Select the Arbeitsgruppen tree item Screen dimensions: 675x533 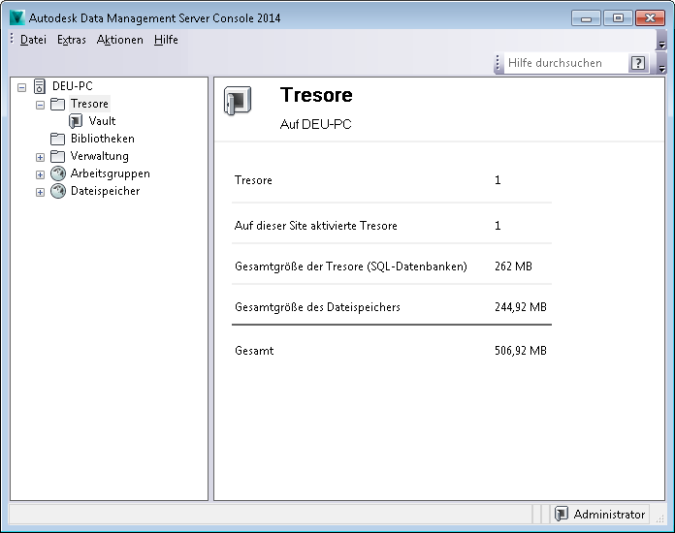click(111, 173)
